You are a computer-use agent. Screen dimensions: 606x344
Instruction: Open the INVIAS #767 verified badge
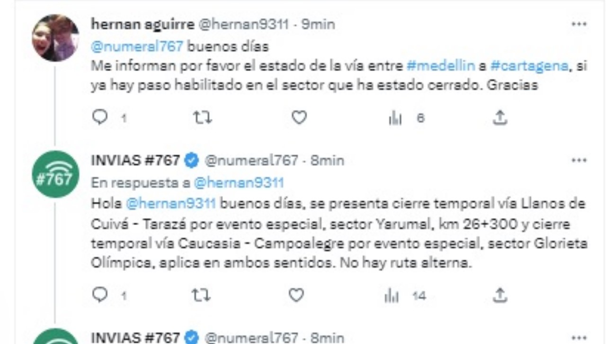click(191, 161)
